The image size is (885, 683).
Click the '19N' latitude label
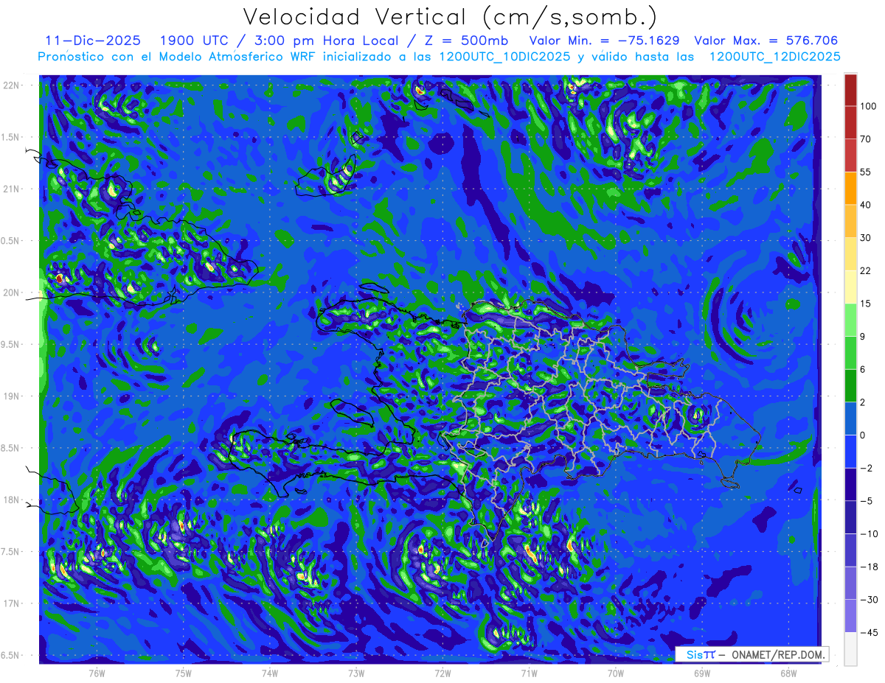click(11, 396)
